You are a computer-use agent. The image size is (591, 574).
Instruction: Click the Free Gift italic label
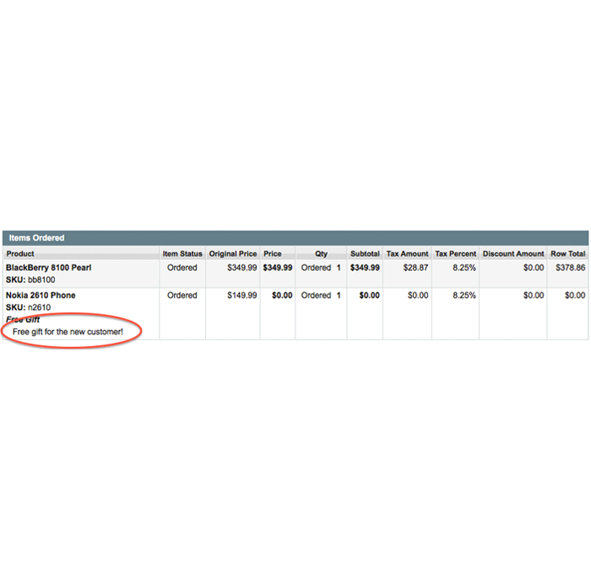[23, 320]
